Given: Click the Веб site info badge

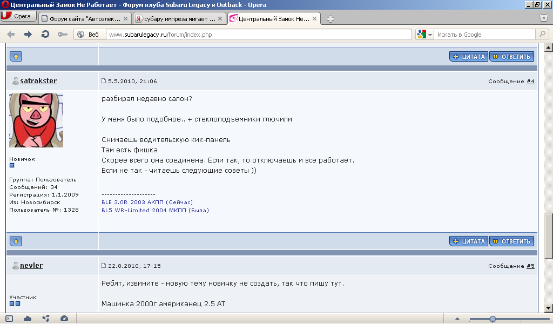Looking at the screenshot, I should pos(90,34).
